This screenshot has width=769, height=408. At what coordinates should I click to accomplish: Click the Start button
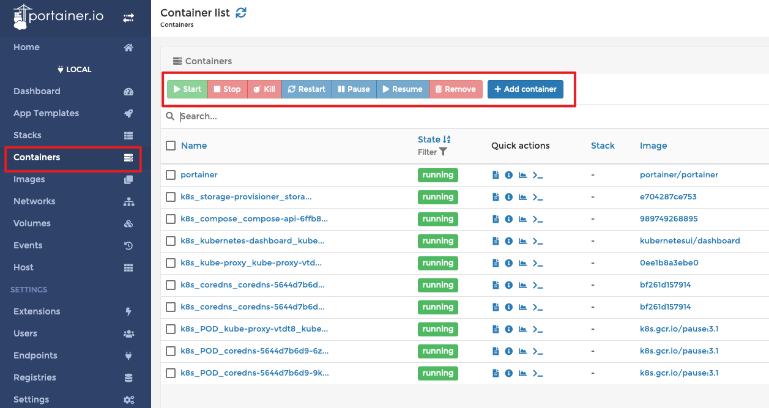(x=187, y=89)
